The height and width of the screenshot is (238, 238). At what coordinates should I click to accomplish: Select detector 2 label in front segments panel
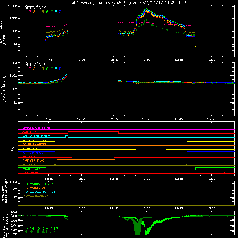click(30, 12)
